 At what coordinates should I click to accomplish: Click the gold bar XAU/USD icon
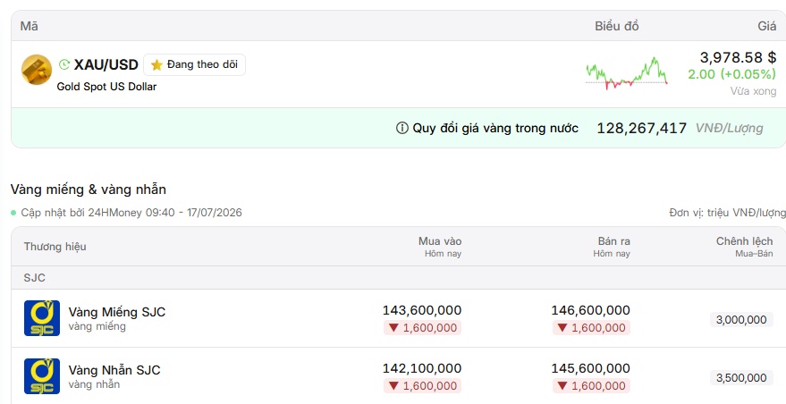point(37,70)
